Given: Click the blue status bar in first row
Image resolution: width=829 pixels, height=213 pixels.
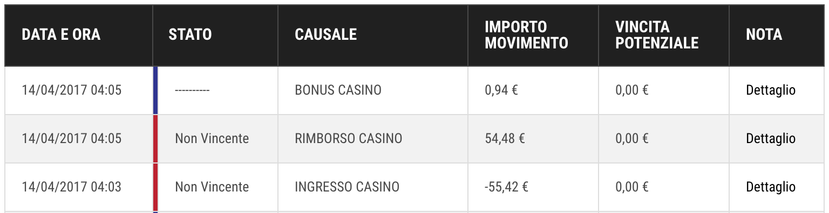Looking at the screenshot, I should [155, 90].
